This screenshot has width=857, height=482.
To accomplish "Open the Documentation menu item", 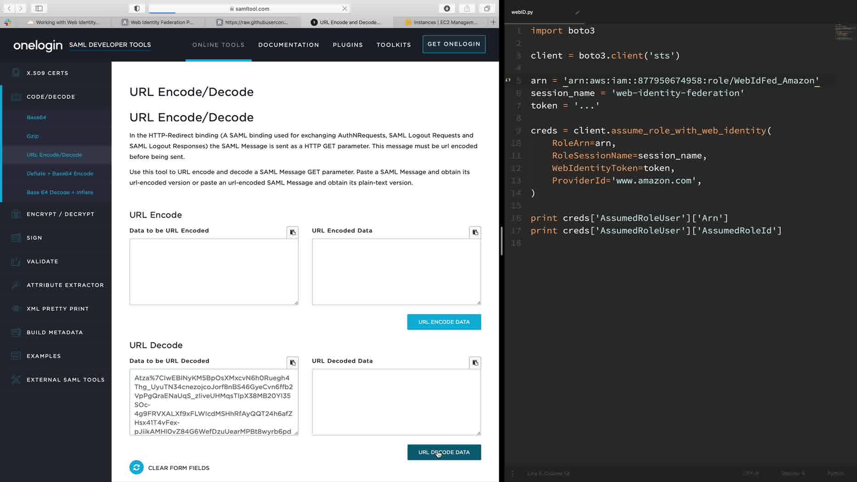I will click(288, 45).
